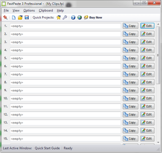Open the File menu
Viewport: 162px width, 153px height.
(6, 10)
